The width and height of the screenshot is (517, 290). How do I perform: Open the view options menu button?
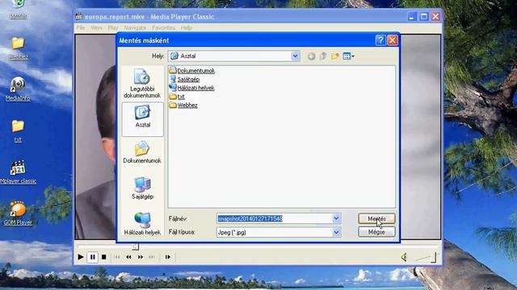point(348,56)
